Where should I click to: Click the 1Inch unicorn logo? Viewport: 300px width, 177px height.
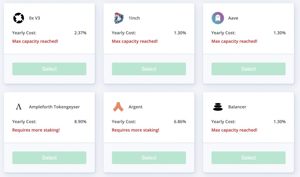pos(118,18)
